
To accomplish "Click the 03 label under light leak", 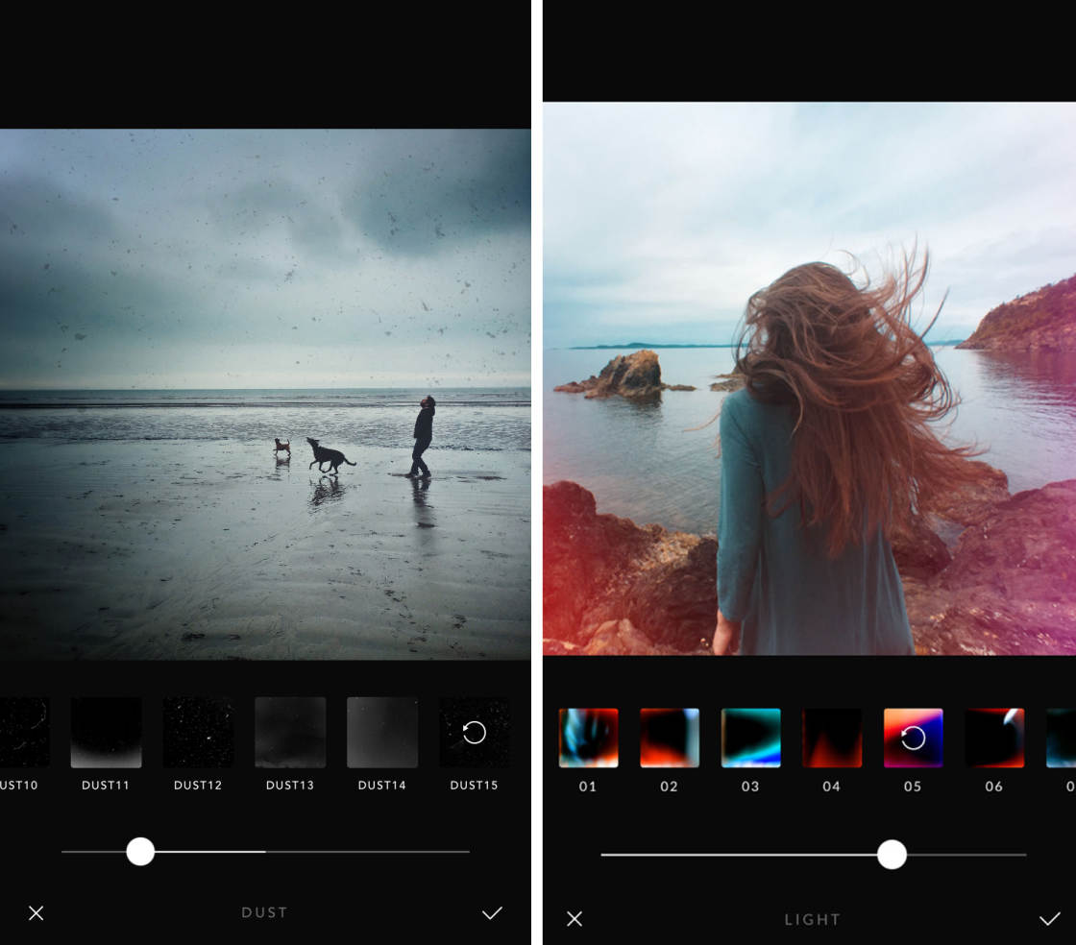I will coord(750,787).
